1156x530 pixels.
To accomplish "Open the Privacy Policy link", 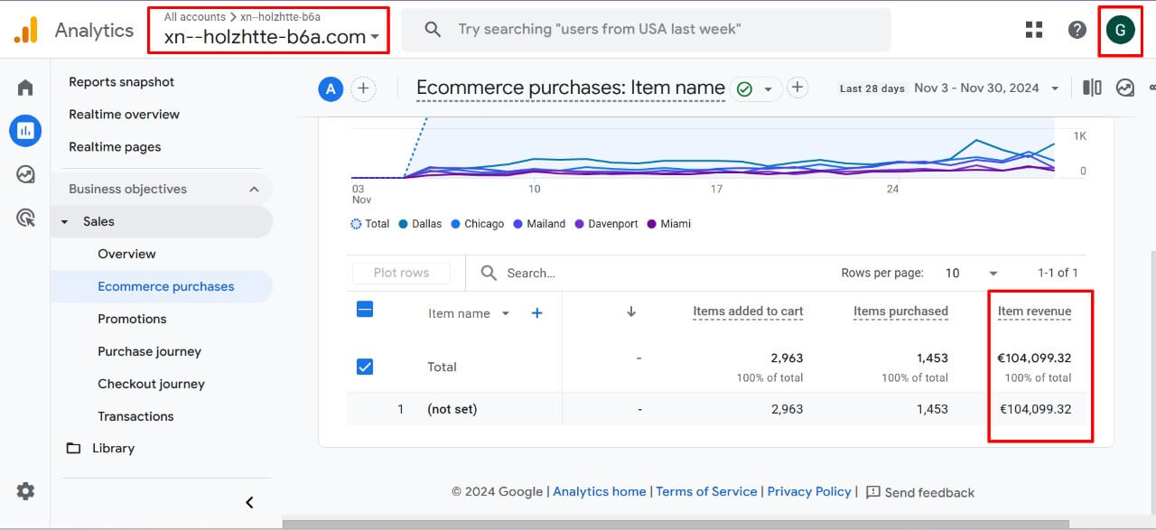I will point(809,491).
